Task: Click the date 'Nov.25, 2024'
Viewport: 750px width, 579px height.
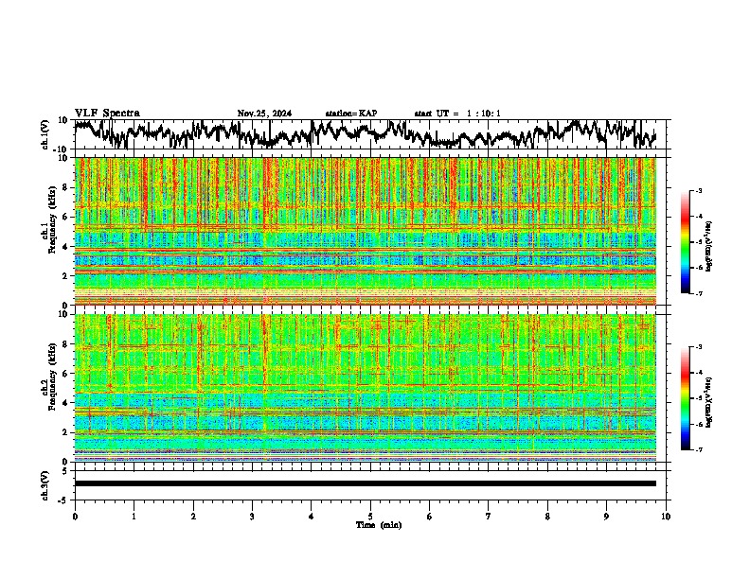Action: pos(264,114)
